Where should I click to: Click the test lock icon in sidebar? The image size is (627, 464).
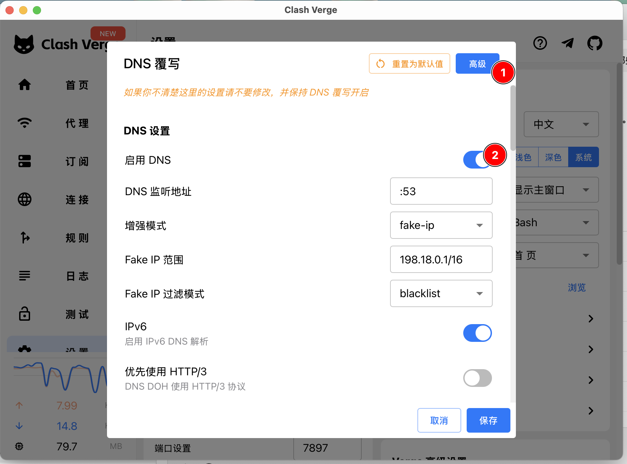25,314
